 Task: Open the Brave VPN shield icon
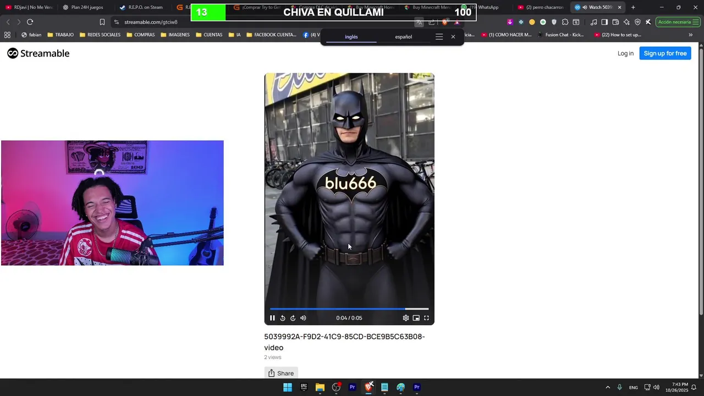click(637, 22)
